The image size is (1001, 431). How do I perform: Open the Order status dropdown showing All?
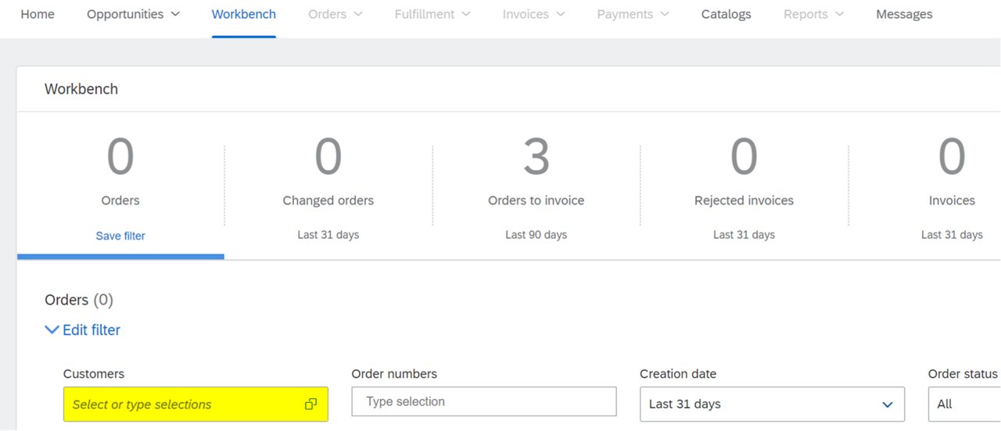click(x=964, y=404)
